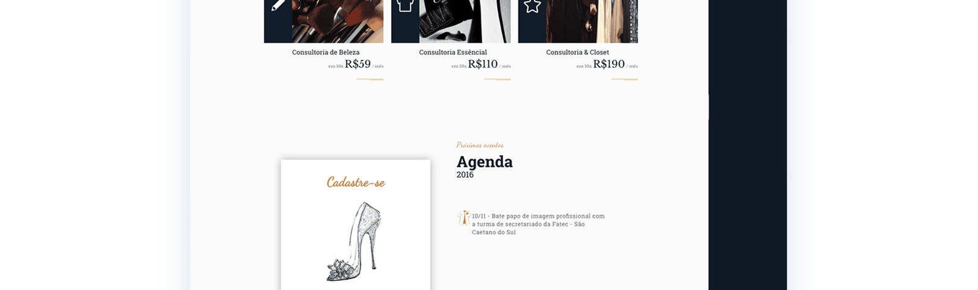This screenshot has height=290, width=978.
Task: Click the high-heel shoe illustration
Action: [355, 242]
